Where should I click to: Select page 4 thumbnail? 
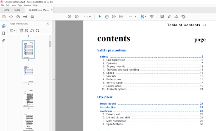pos(28,74)
